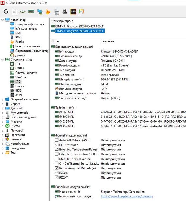Open the ACPI tree item

tap(18, 95)
